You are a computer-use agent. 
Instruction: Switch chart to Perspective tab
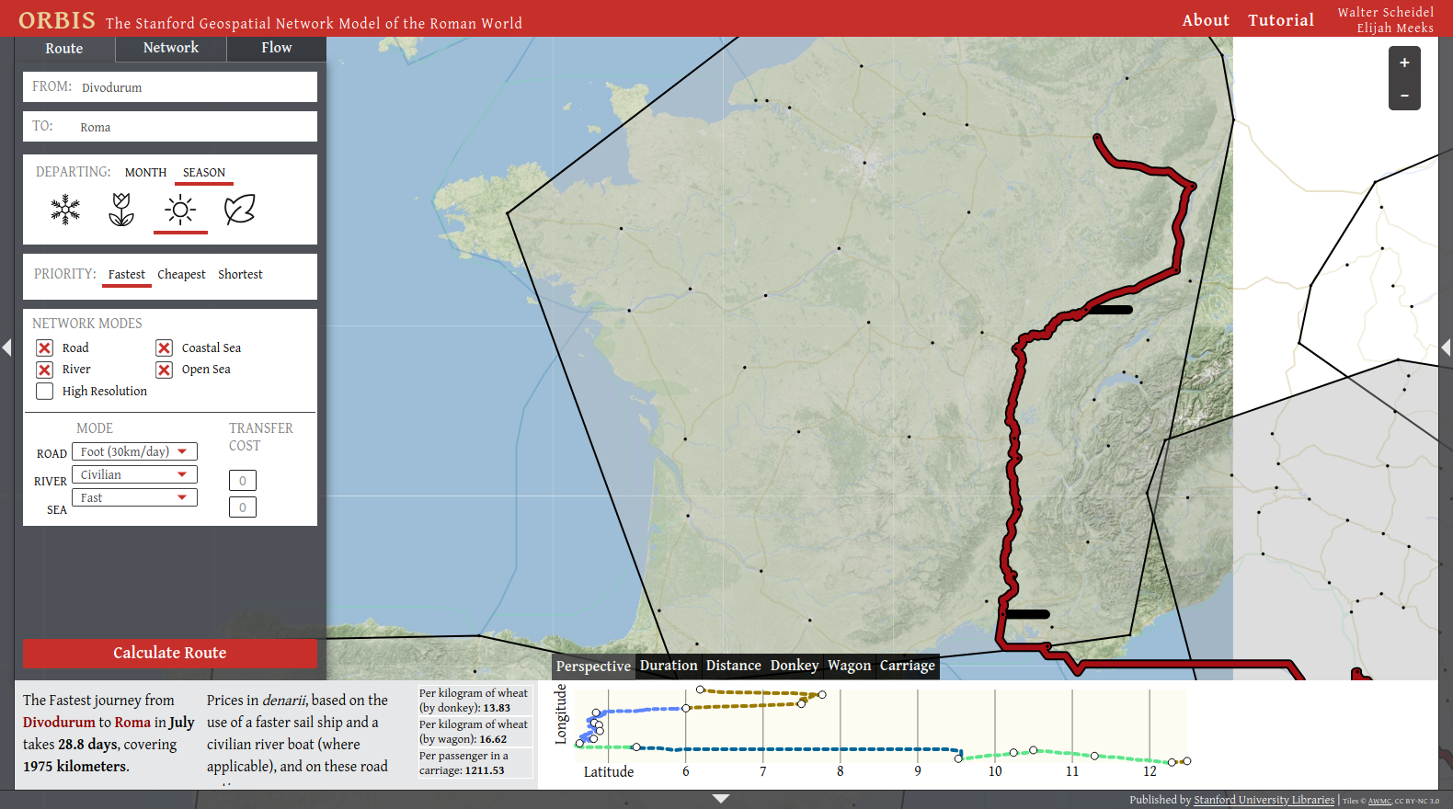[593, 666]
